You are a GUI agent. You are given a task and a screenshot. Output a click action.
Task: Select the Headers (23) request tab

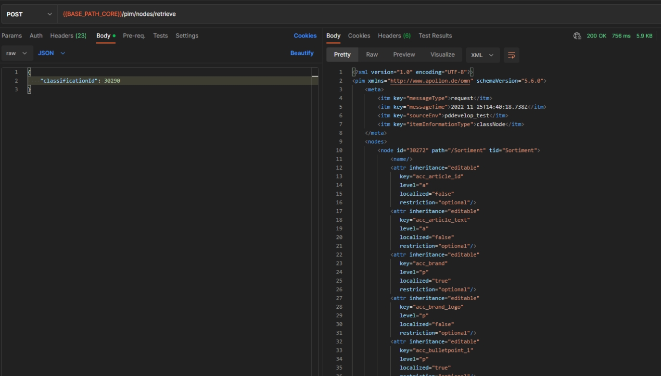68,36
